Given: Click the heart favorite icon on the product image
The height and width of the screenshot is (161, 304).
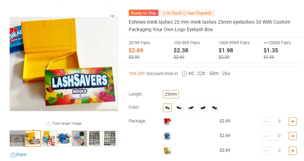Looking at the screenshot, I should coord(113,17).
